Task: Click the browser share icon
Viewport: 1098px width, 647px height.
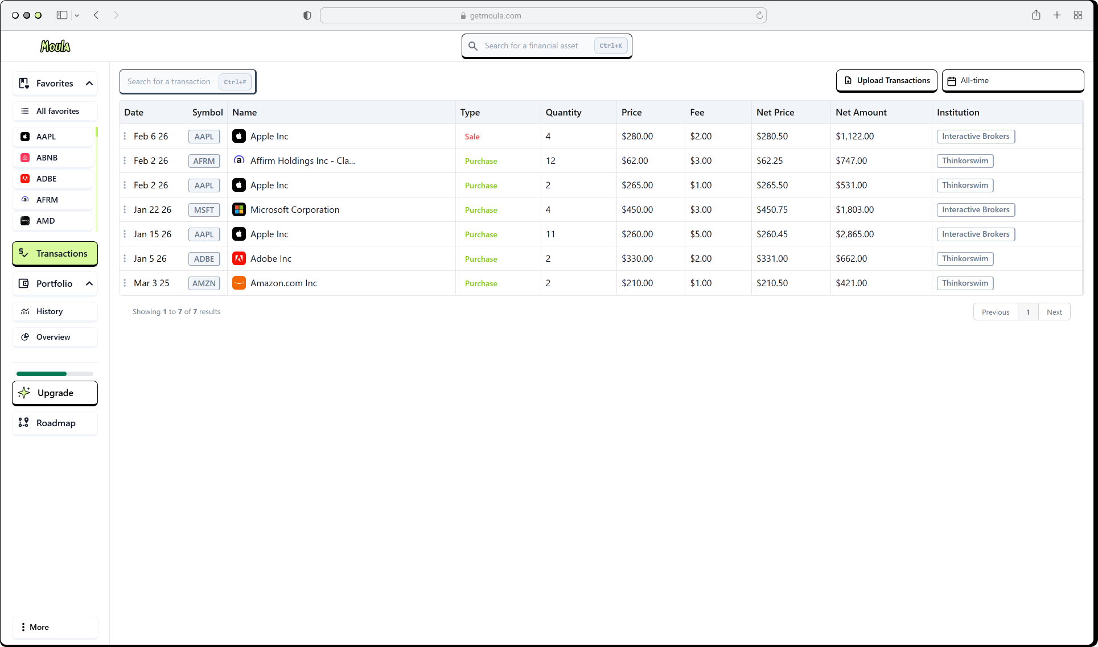Action: pos(1036,15)
